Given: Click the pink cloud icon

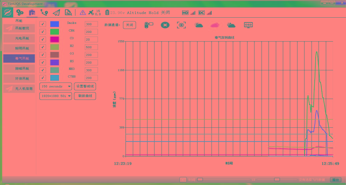Looking at the screenshot, I should pos(215,25).
